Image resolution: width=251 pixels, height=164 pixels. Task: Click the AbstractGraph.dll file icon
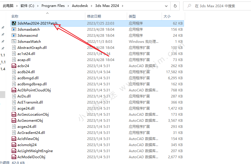click(x=14, y=47)
